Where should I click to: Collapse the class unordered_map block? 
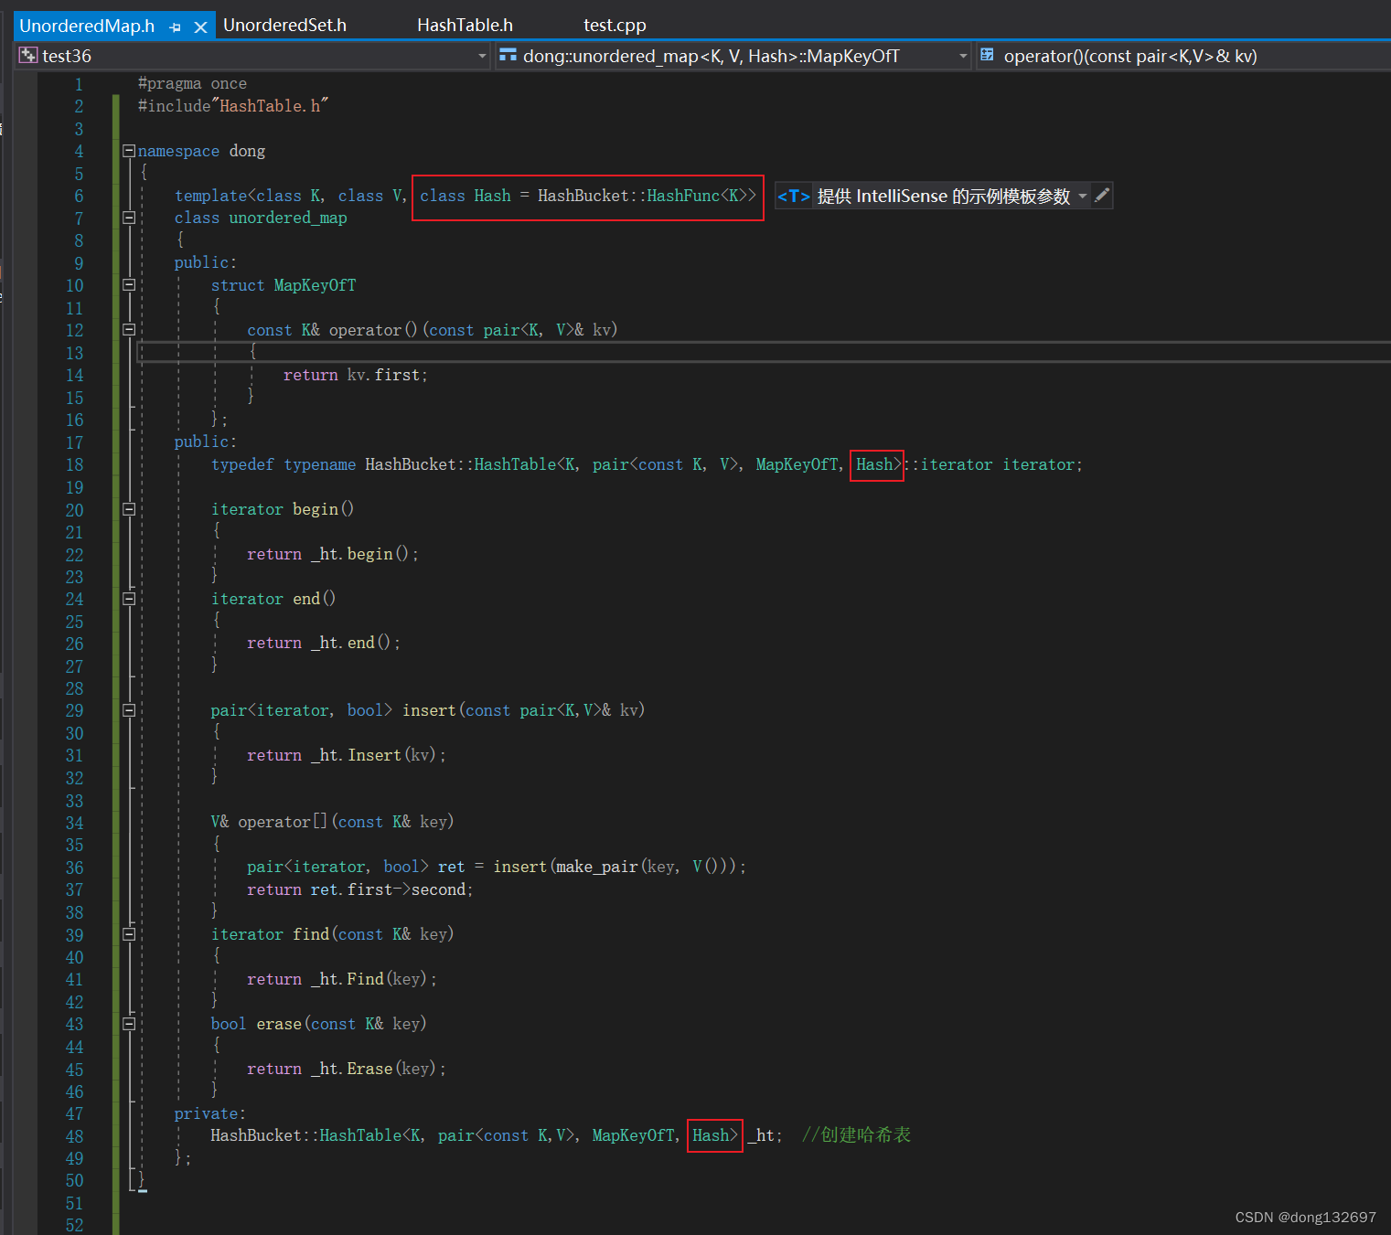tap(129, 218)
